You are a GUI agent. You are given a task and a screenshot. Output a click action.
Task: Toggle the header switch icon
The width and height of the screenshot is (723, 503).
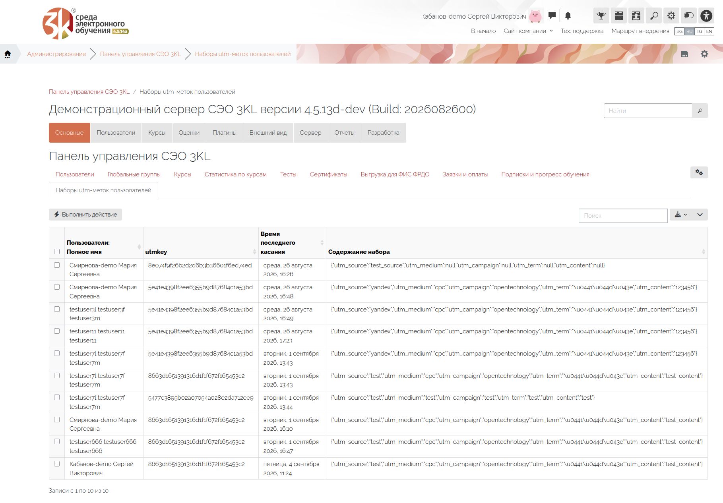pos(689,16)
